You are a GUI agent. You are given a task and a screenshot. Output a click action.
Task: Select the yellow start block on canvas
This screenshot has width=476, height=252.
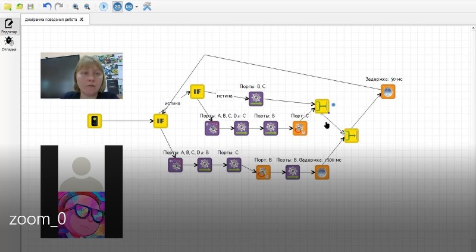95,121
